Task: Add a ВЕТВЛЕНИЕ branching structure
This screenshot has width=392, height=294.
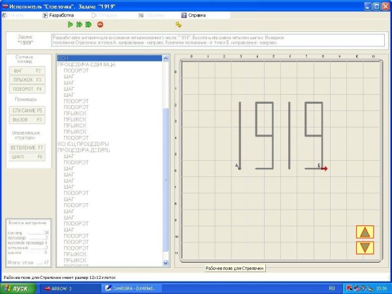Action: (x=27, y=148)
